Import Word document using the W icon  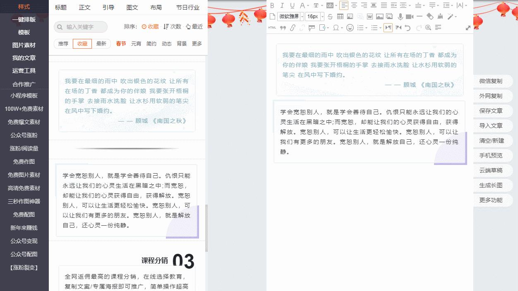(x=369, y=17)
